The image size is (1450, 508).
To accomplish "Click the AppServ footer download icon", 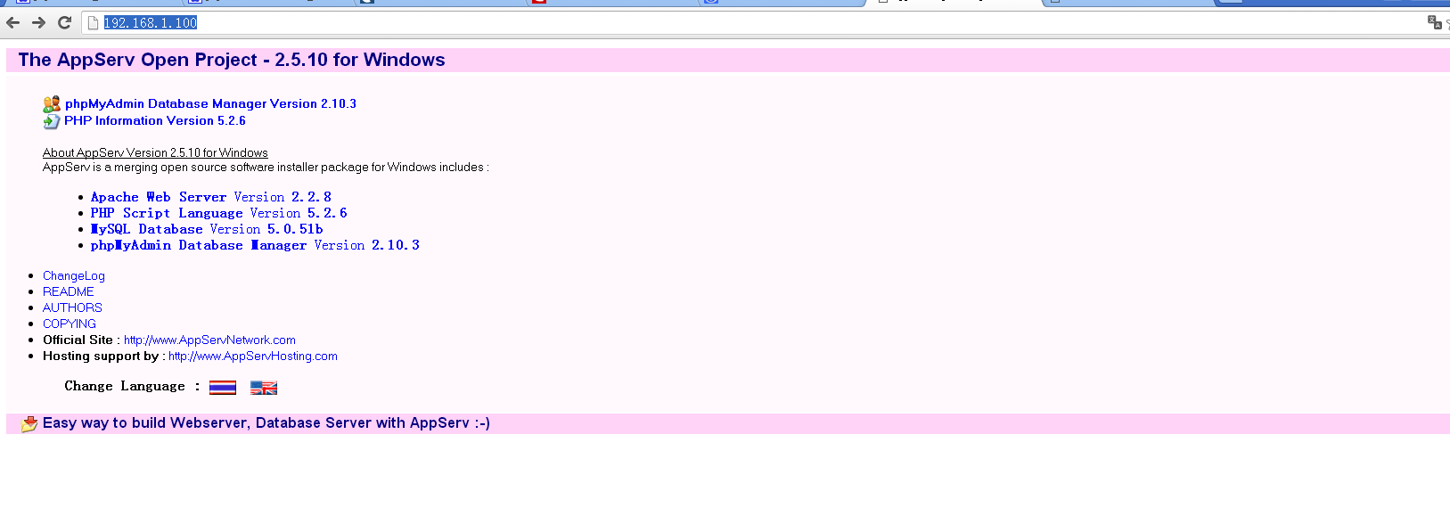I will [29, 423].
